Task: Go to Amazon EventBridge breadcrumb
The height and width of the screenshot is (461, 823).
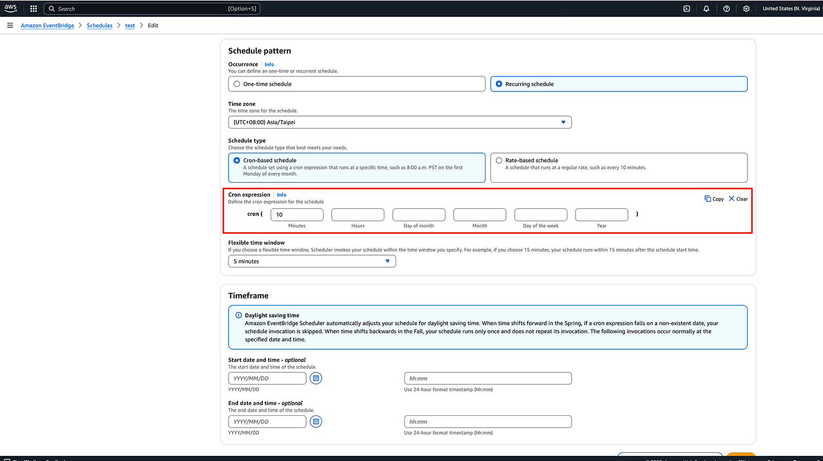Action: pyautogui.click(x=47, y=26)
